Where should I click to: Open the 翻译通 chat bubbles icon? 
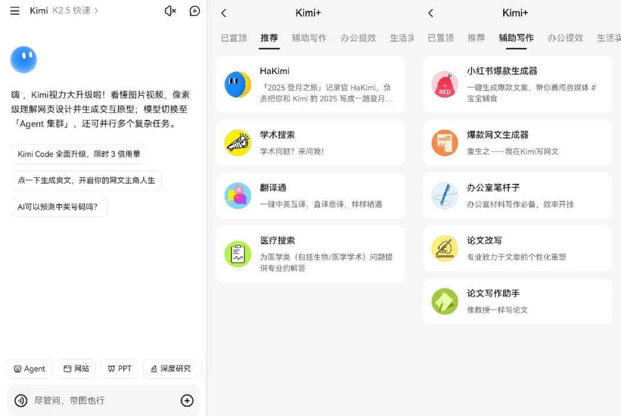click(x=237, y=196)
